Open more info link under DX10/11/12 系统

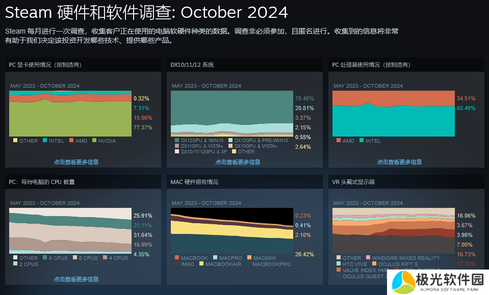coord(238,162)
